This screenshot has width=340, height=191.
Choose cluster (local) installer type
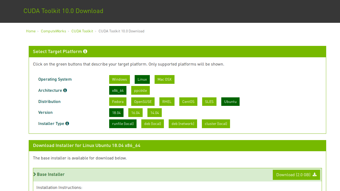pos(216,124)
